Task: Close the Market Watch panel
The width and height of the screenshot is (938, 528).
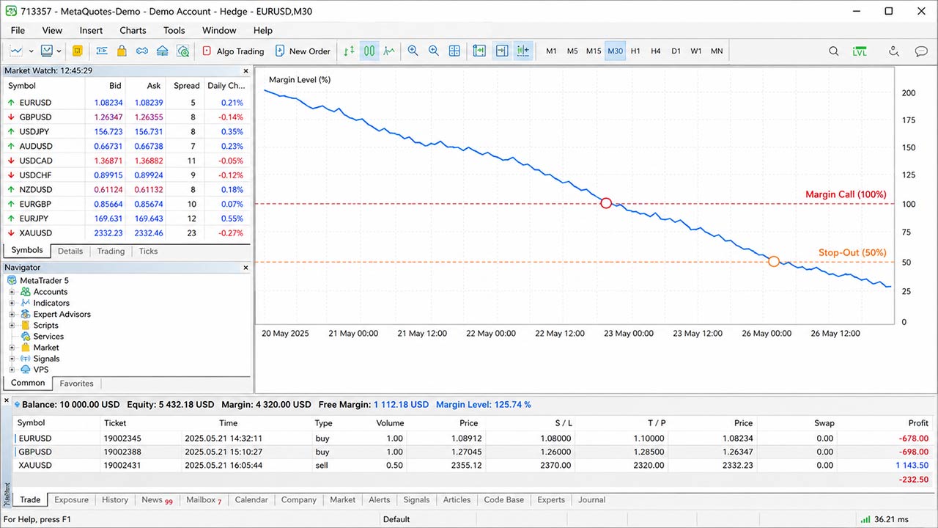Action: pos(246,71)
